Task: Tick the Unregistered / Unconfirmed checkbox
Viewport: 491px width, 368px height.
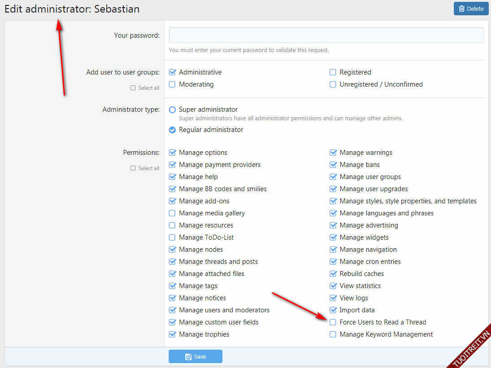Action: (333, 84)
